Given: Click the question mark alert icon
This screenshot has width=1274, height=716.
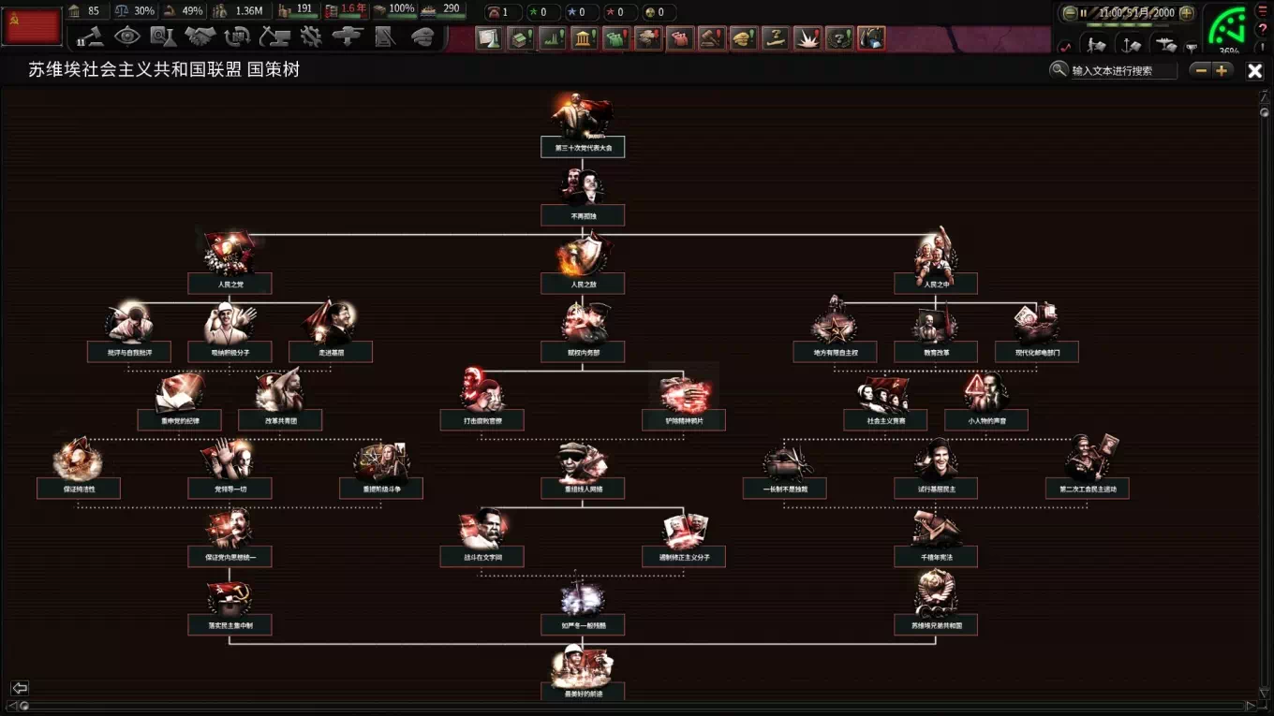Looking at the screenshot, I should (839, 37).
